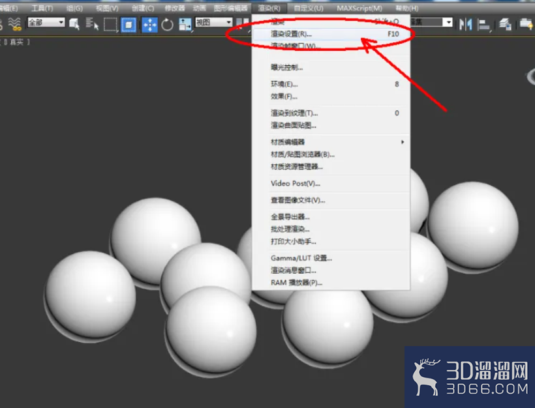Open the MAXScript(M) menu
The image size is (535, 408).
(359, 8)
